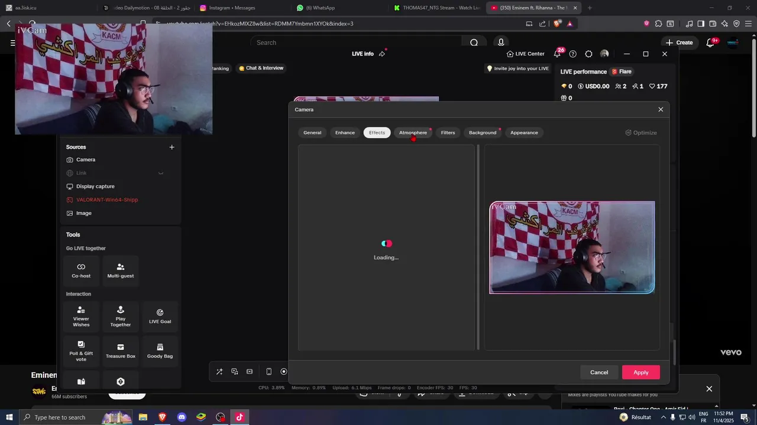
Task: Click the screen-with-music toolbar icon
Action: [235, 372]
